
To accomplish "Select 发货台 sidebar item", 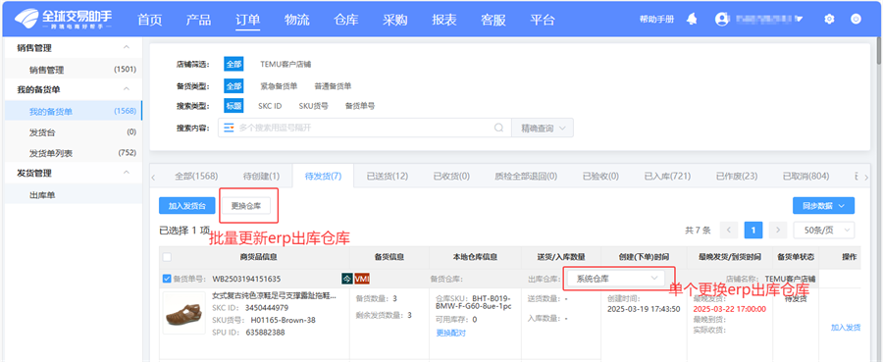I will coord(74,132).
